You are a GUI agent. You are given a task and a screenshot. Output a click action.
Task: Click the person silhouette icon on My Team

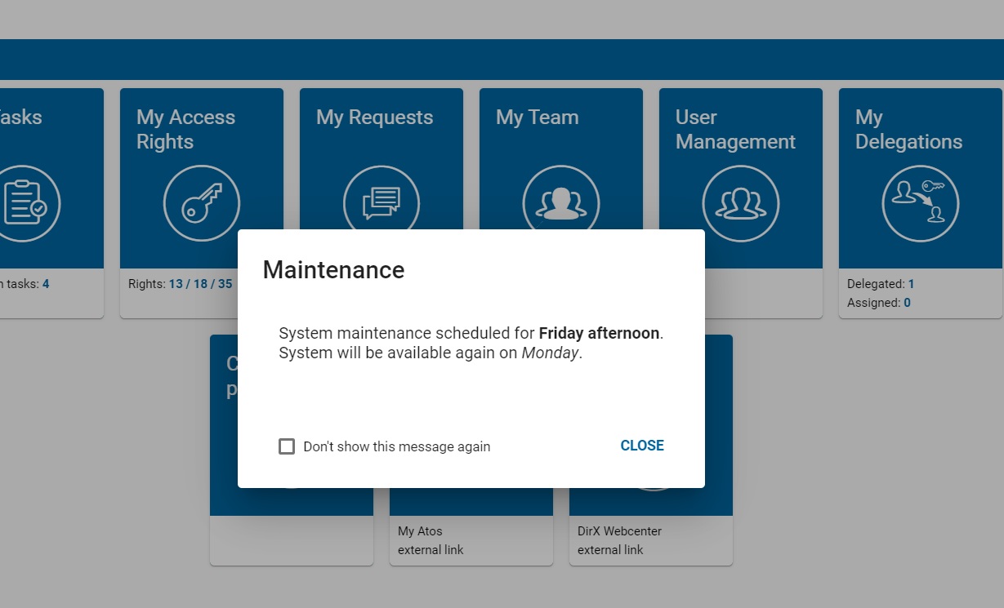(560, 203)
